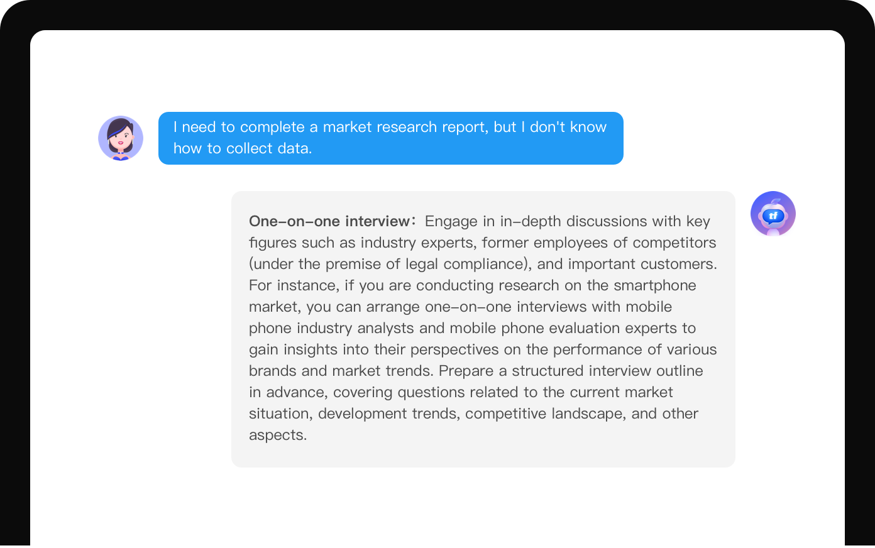
Task: Click the final word "aspects." in the reply
Action: [x=278, y=435]
